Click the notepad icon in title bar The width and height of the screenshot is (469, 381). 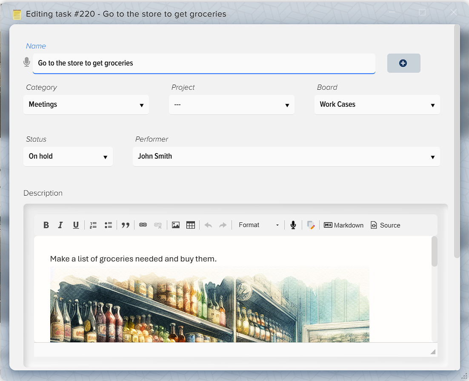pyautogui.click(x=17, y=14)
